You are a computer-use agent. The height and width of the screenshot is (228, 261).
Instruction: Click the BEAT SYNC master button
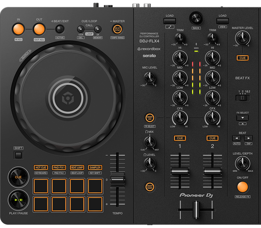[x=117, y=29]
